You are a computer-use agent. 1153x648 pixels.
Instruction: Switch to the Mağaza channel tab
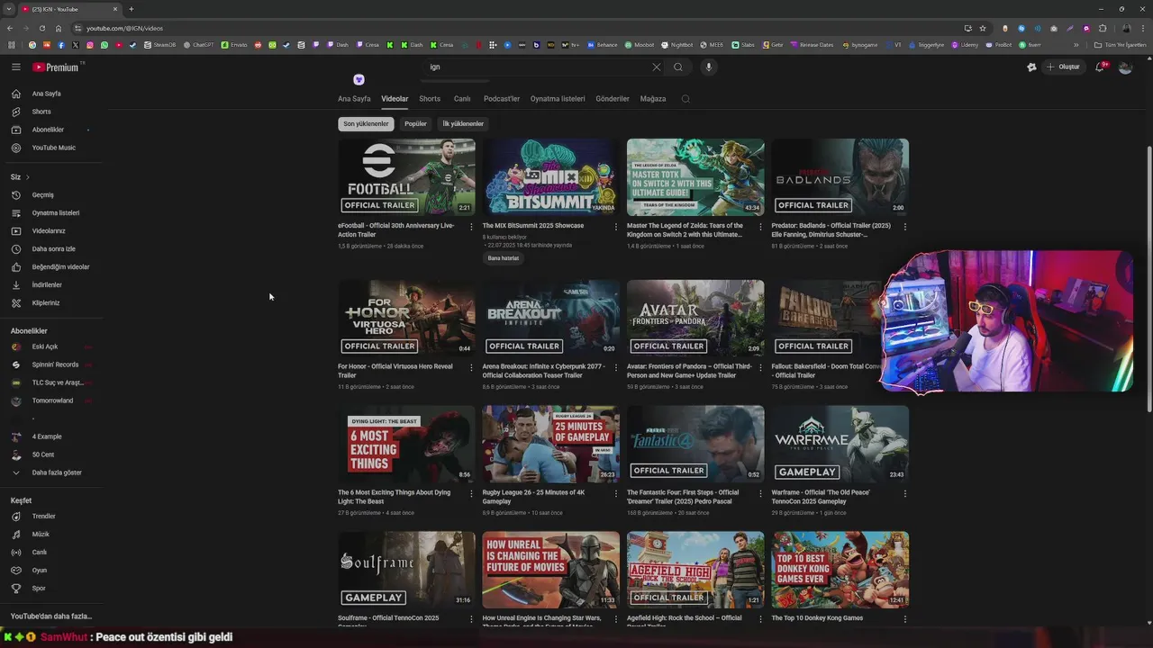(x=653, y=99)
